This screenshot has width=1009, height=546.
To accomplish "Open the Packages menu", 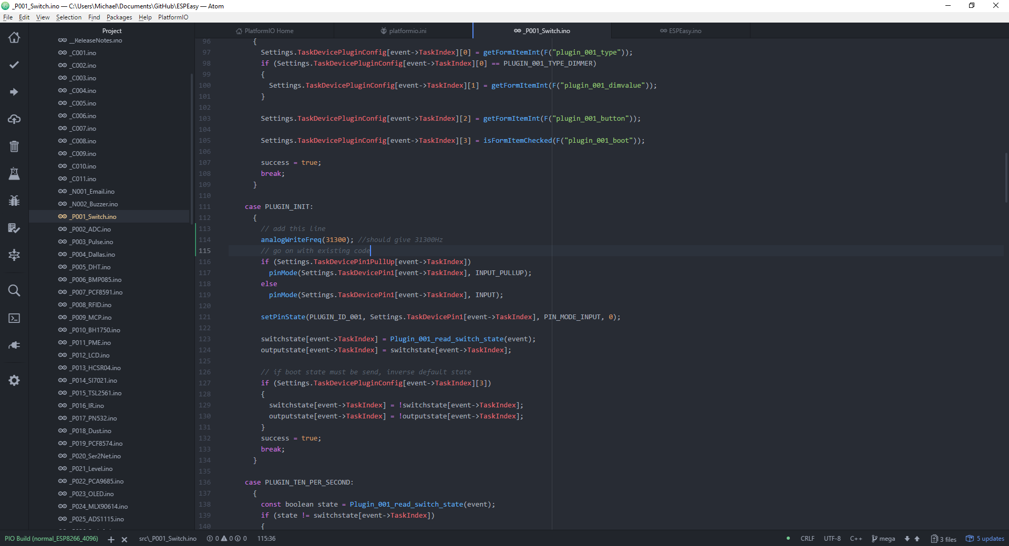I will (119, 17).
